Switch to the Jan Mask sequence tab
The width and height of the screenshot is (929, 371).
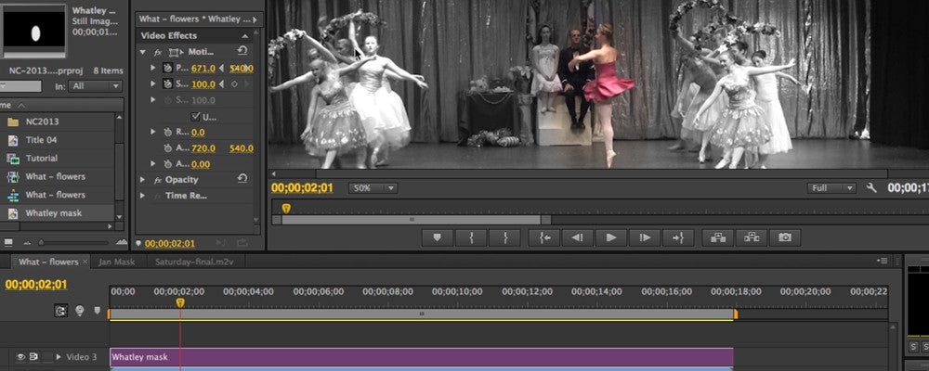tap(116, 262)
